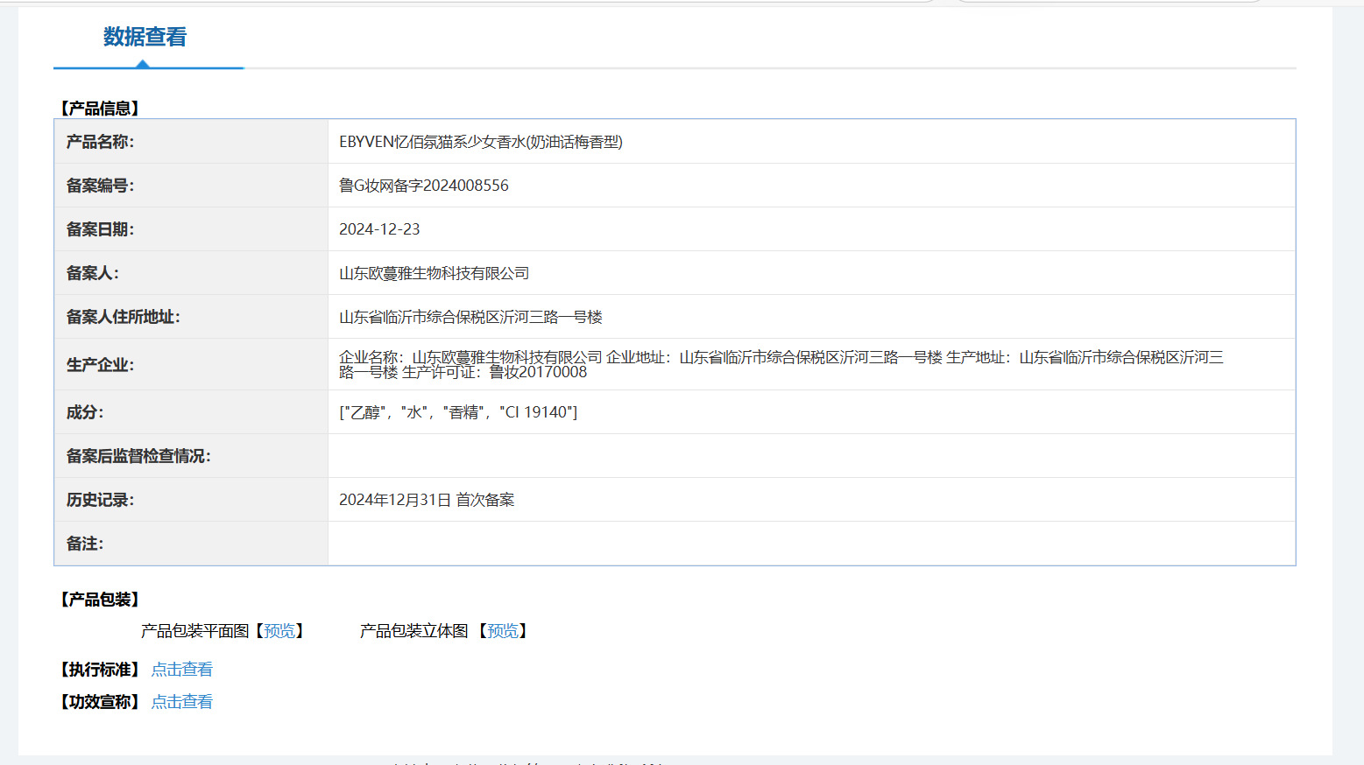Image resolution: width=1364 pixels, height=765 pixels.
Task: Click the 历史记录 row label
Action: [x=101, y=500]
